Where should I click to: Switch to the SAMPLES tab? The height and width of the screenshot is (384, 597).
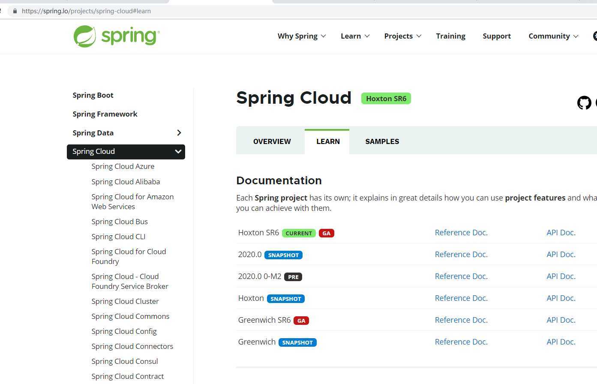[382, 141]
